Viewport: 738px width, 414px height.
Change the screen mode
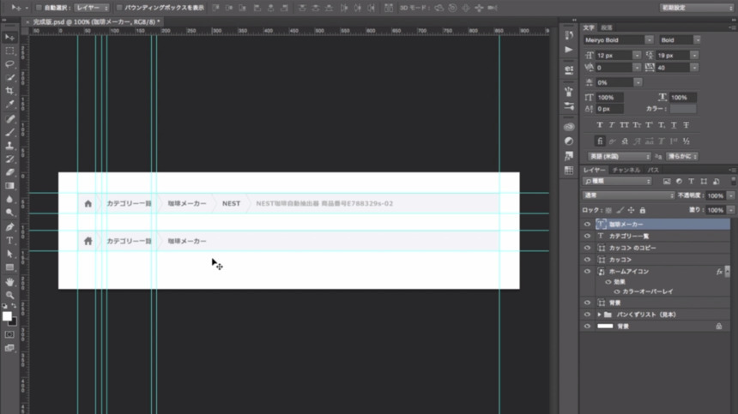tap(9, 348)
